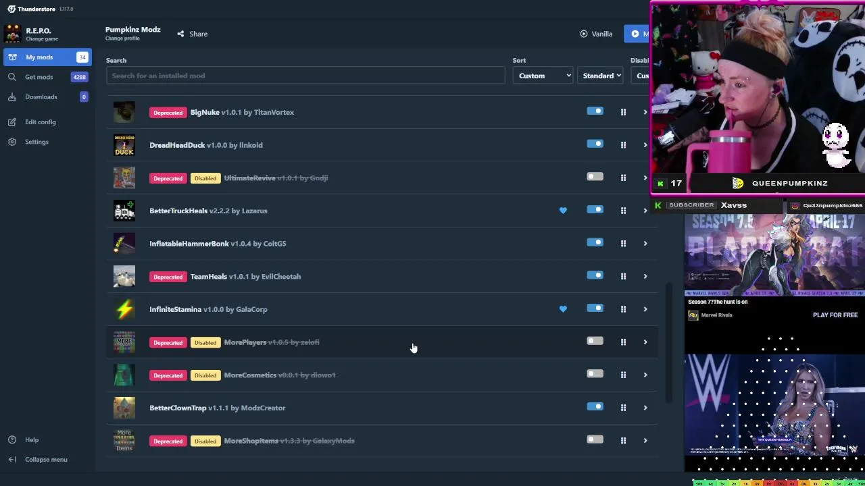Go to the Downloads page
The width and height of the screenshot is (865, 486).
pyautogui.click(x=46, y=97)
